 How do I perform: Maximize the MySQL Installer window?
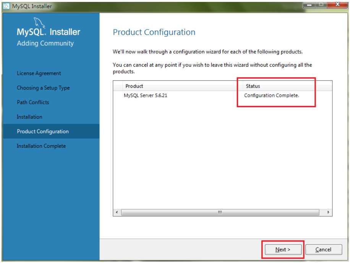(322, 5)
